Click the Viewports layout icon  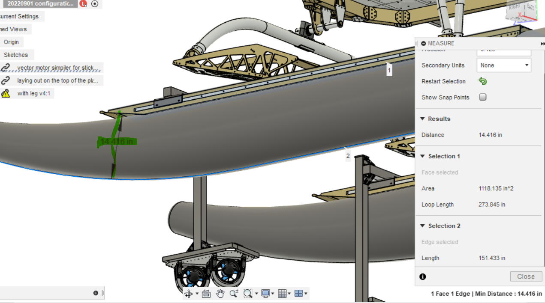(299, 294)
